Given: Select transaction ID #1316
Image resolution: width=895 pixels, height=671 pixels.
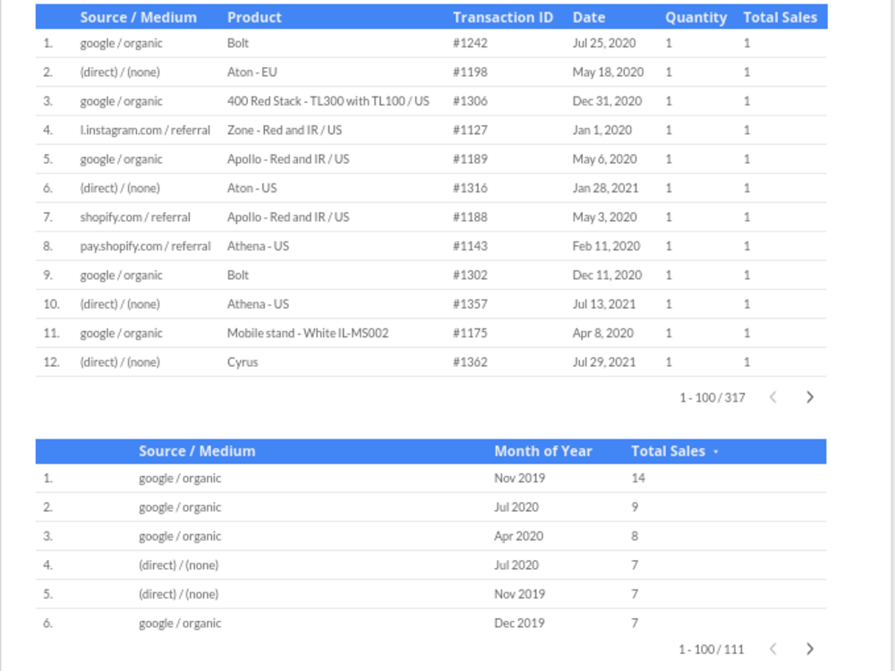Looking at the screenshot, I should coord(471,188).
